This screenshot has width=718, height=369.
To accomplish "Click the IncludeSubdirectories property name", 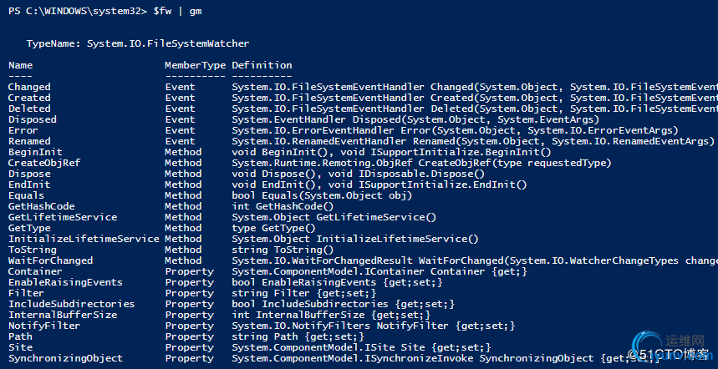I will pyautogui.click(x=71, y=304).
